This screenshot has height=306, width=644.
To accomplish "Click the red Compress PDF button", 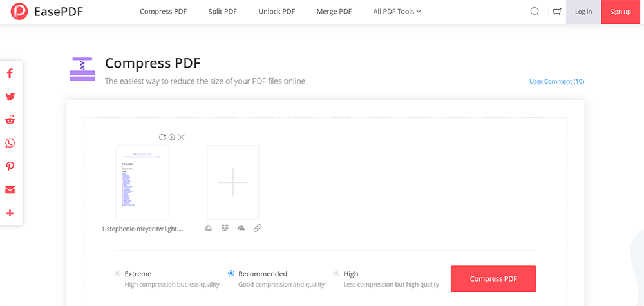I will [493, 279].
